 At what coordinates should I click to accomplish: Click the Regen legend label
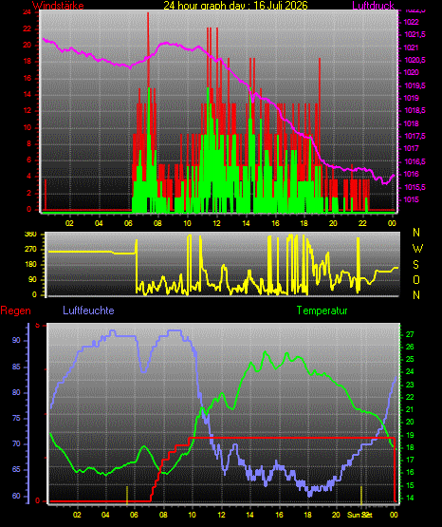[15, 311]
